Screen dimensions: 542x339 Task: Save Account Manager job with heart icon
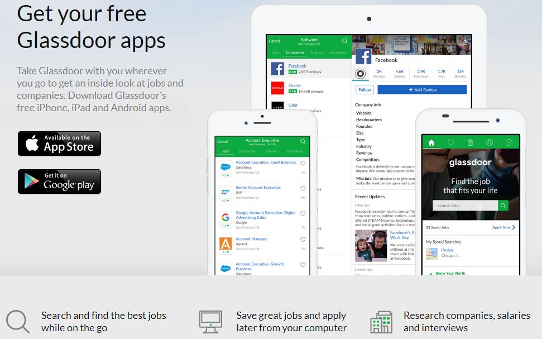pos(303,240)
